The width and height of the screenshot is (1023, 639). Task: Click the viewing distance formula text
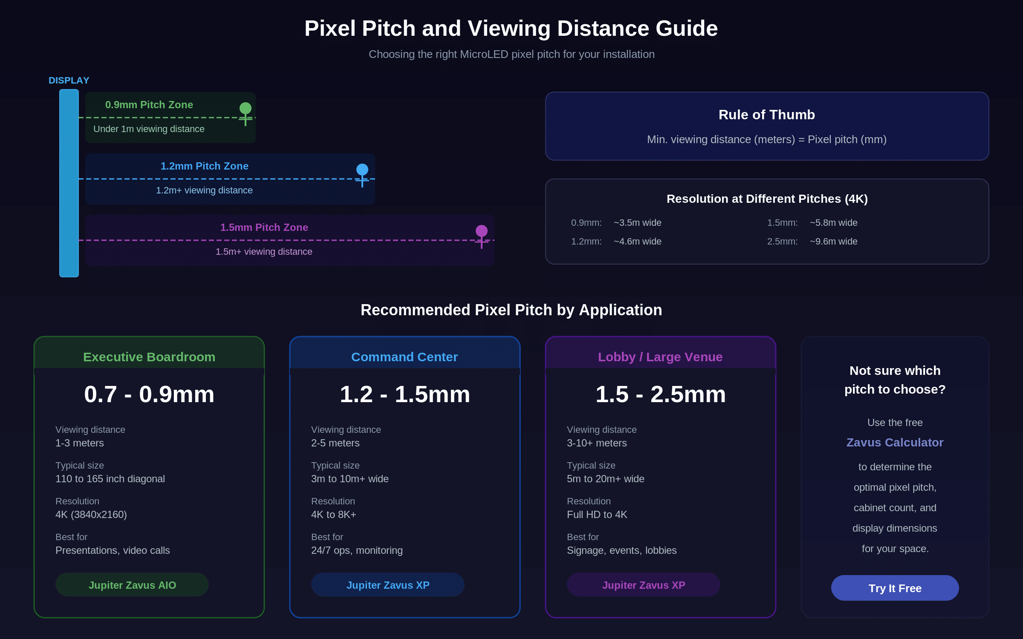tap(767, 139)
